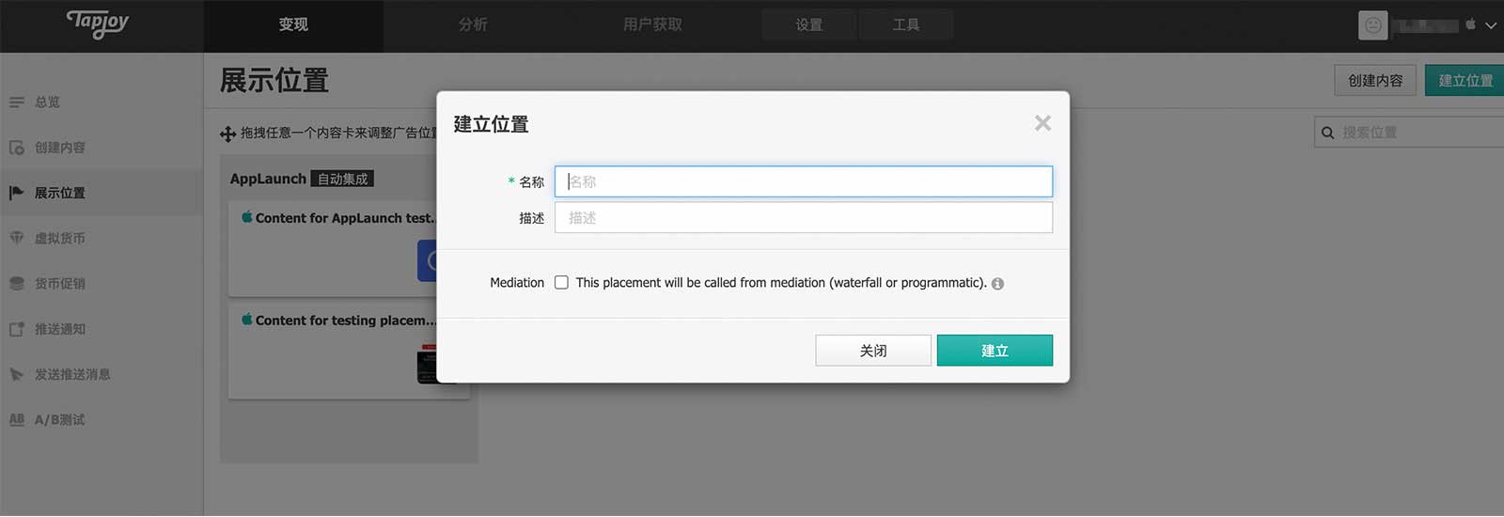This screenshot has height=517, width=1504.
Task: Click the Tapjoy logo
Action: 98,23
